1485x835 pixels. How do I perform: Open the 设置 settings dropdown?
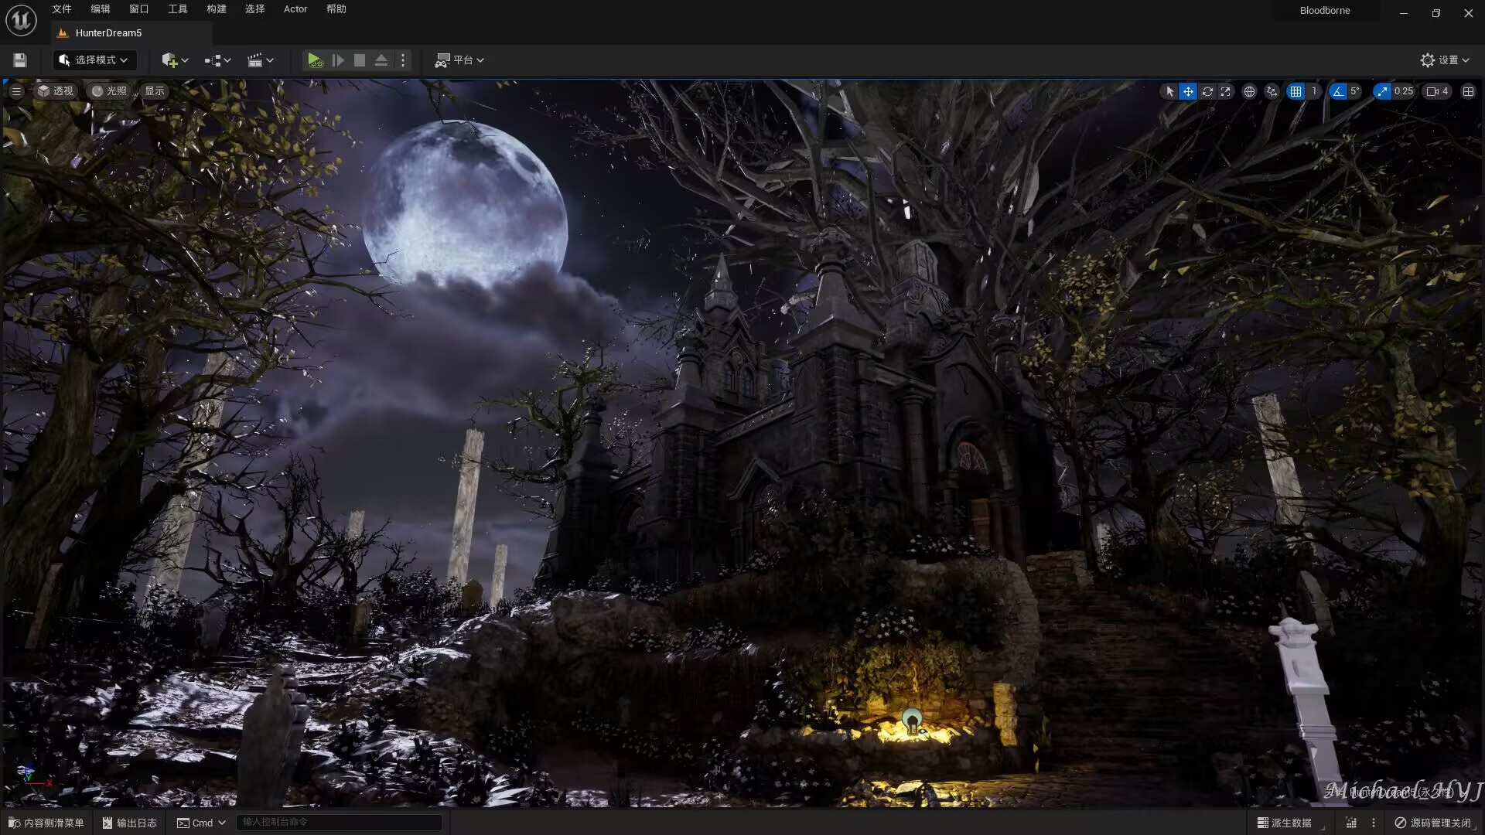click(1445, 60)
